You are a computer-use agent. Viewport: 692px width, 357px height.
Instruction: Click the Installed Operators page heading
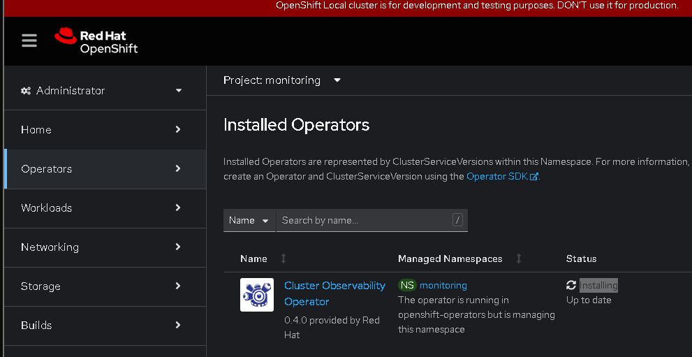click(x=296, y=125)
